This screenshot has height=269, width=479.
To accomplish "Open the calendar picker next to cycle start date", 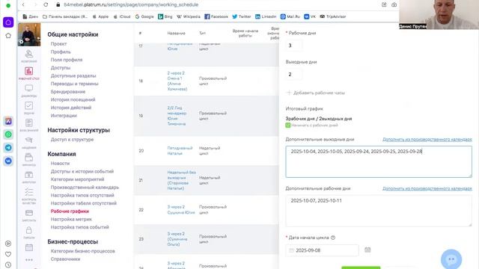I will [x=367, y=250].
